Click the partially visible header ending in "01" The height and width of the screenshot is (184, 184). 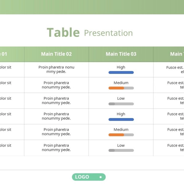[x=4, y=54]
